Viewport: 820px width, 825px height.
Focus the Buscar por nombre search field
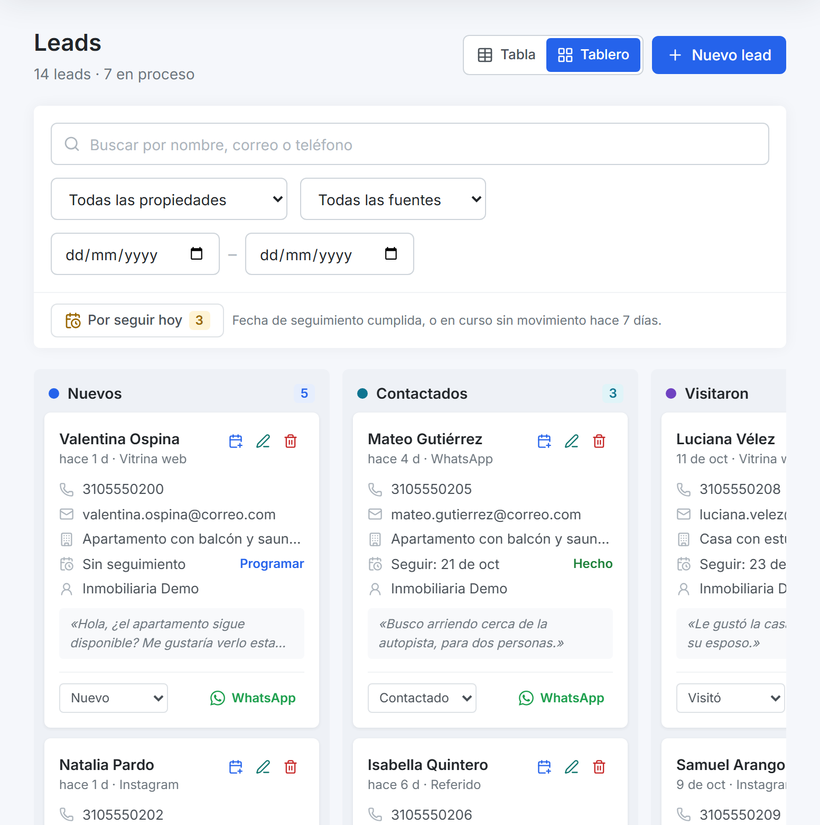point(410,144)
